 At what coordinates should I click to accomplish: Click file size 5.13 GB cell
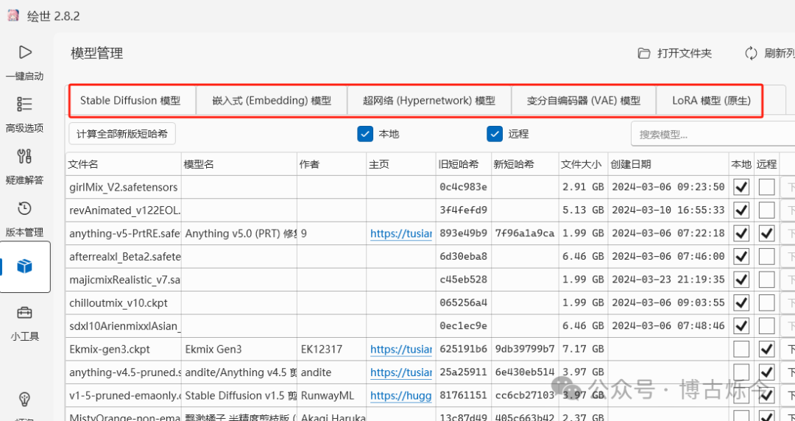(x=583, y=210)
